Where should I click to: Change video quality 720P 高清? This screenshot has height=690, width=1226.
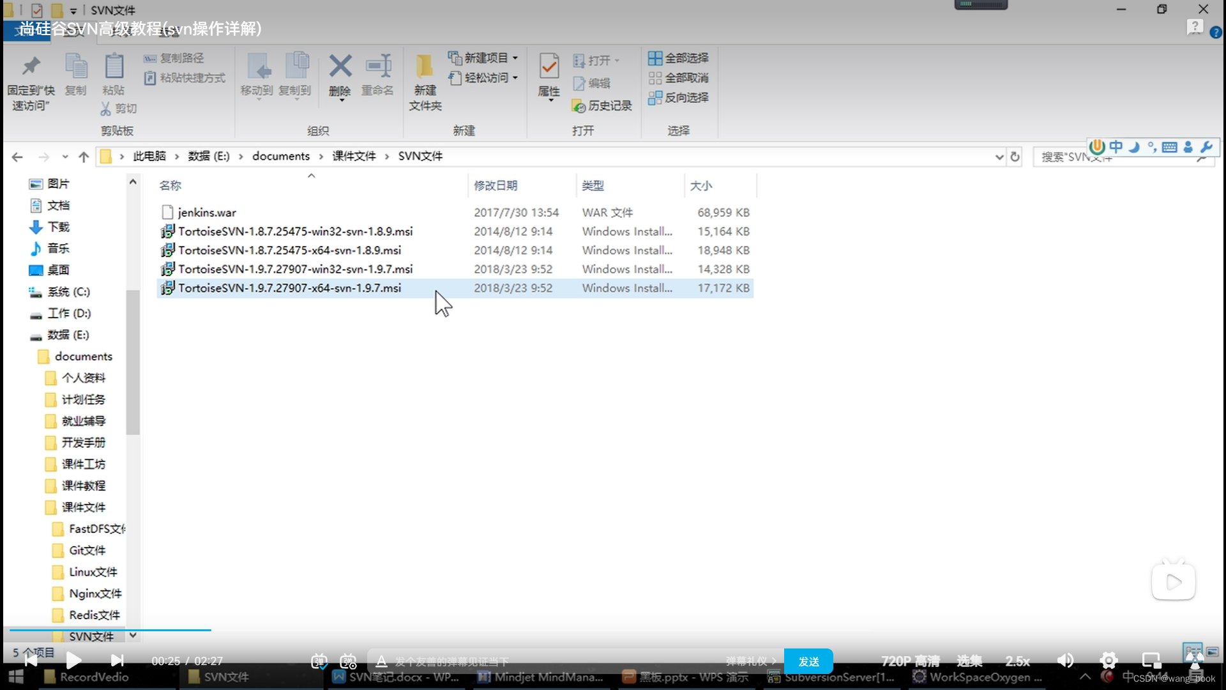click(911, 661)
